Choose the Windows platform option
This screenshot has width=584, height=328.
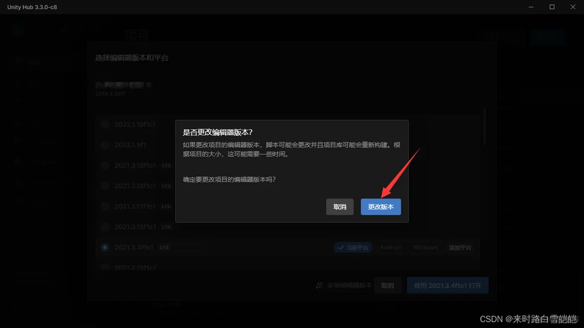[425, 247]
